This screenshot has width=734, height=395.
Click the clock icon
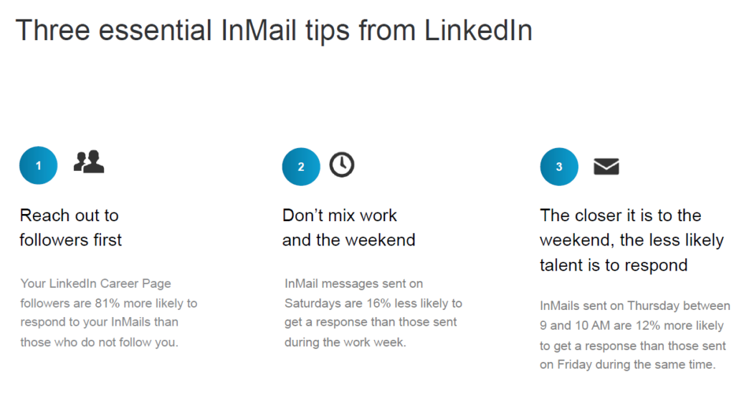[342, 165]
